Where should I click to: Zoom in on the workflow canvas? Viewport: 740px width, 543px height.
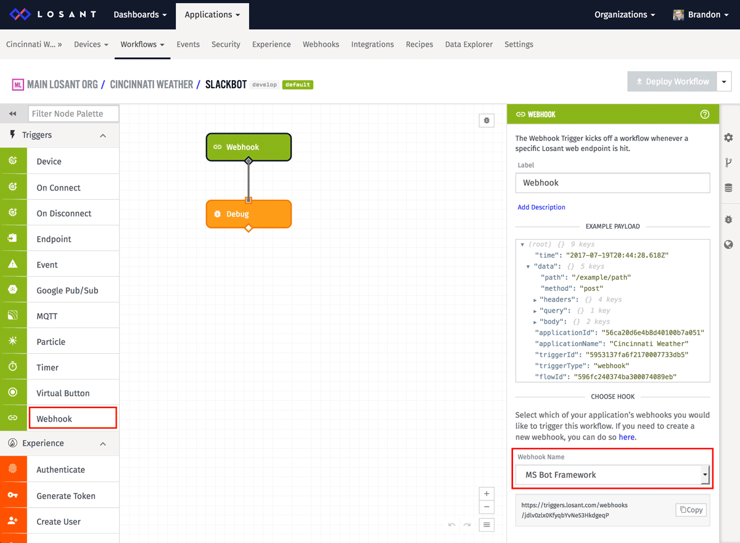tap(487, 494)
